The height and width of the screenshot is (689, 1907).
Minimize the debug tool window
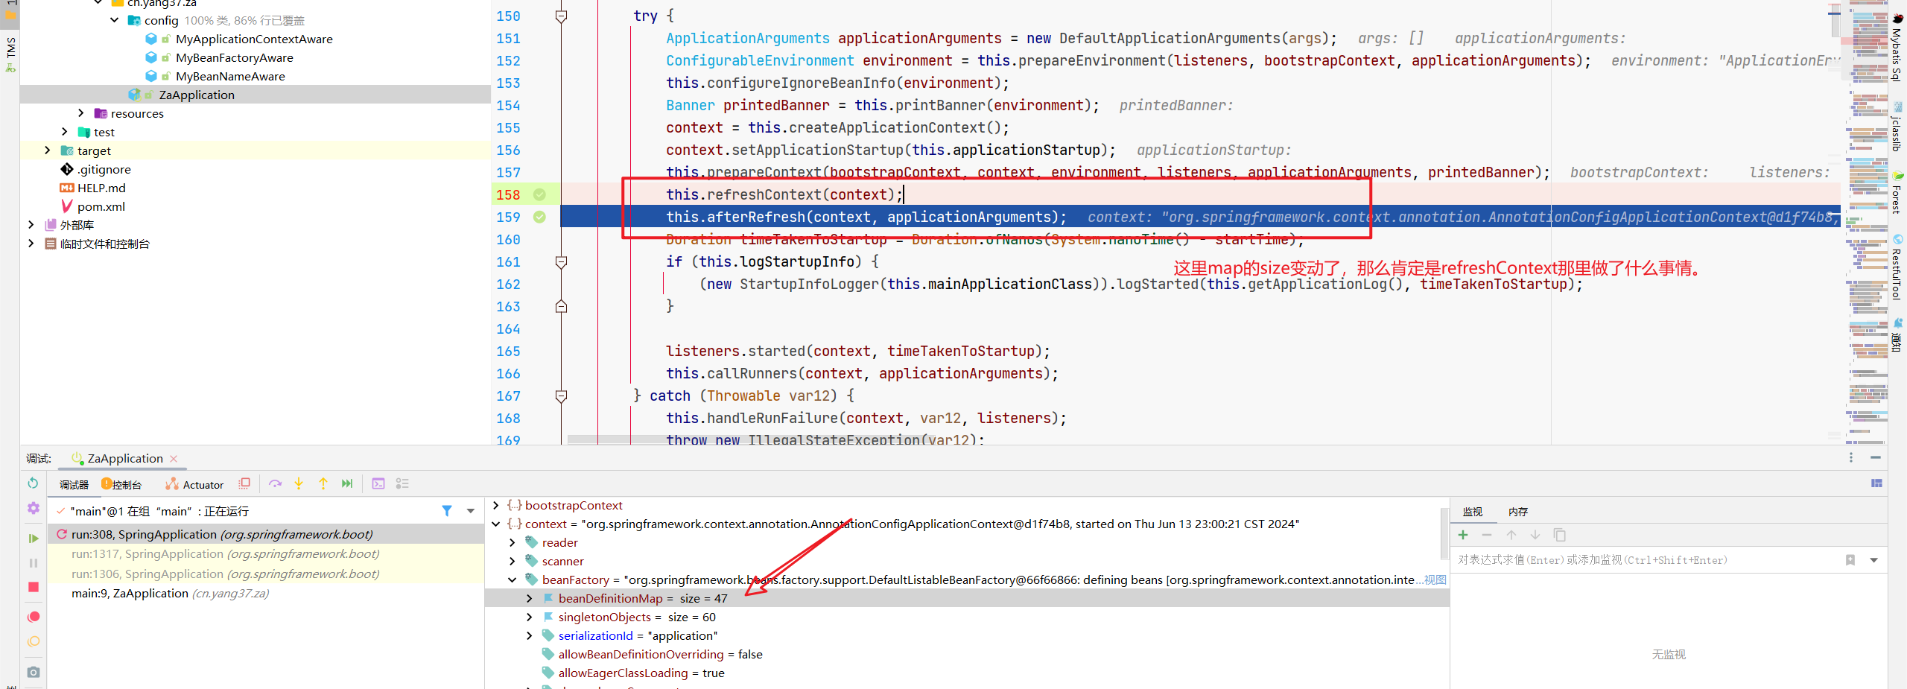pyautogui.click(x=1876, y=457)
